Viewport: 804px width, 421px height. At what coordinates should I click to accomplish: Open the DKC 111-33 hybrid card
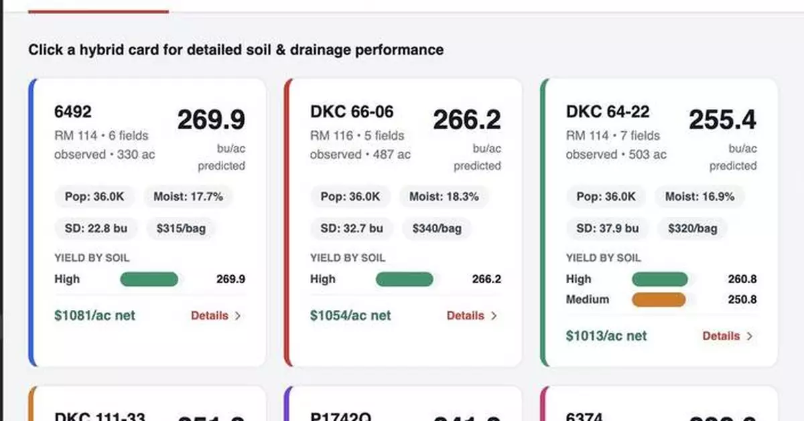99,415
